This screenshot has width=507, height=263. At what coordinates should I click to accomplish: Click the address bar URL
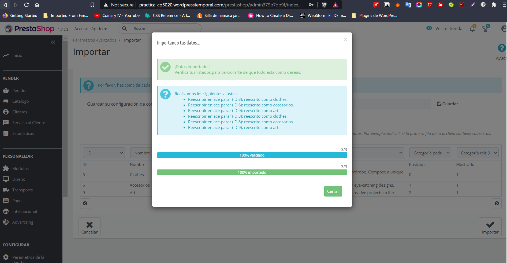(221, 5)
